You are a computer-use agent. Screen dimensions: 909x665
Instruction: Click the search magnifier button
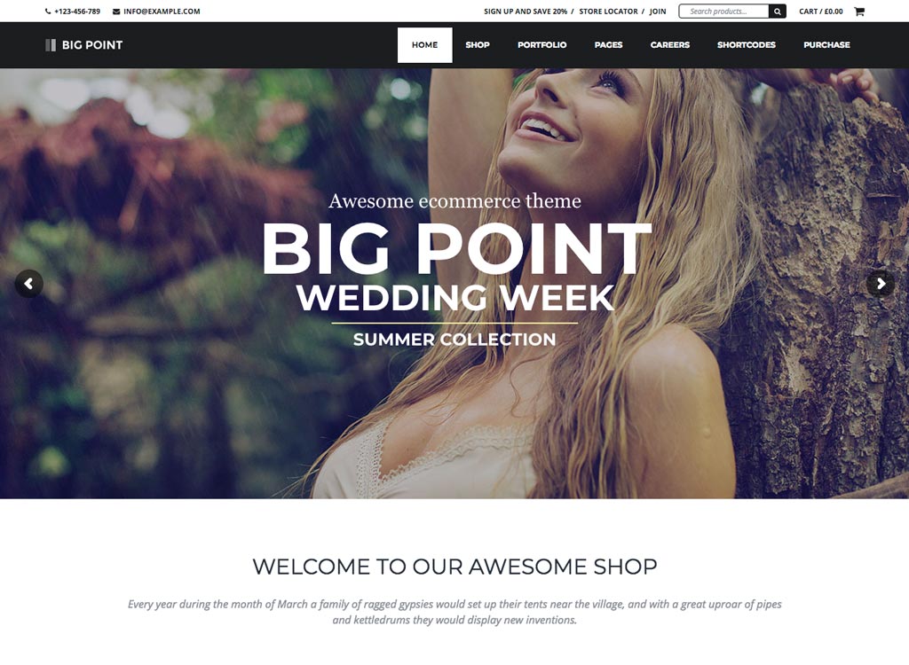(x=778, y=11)
